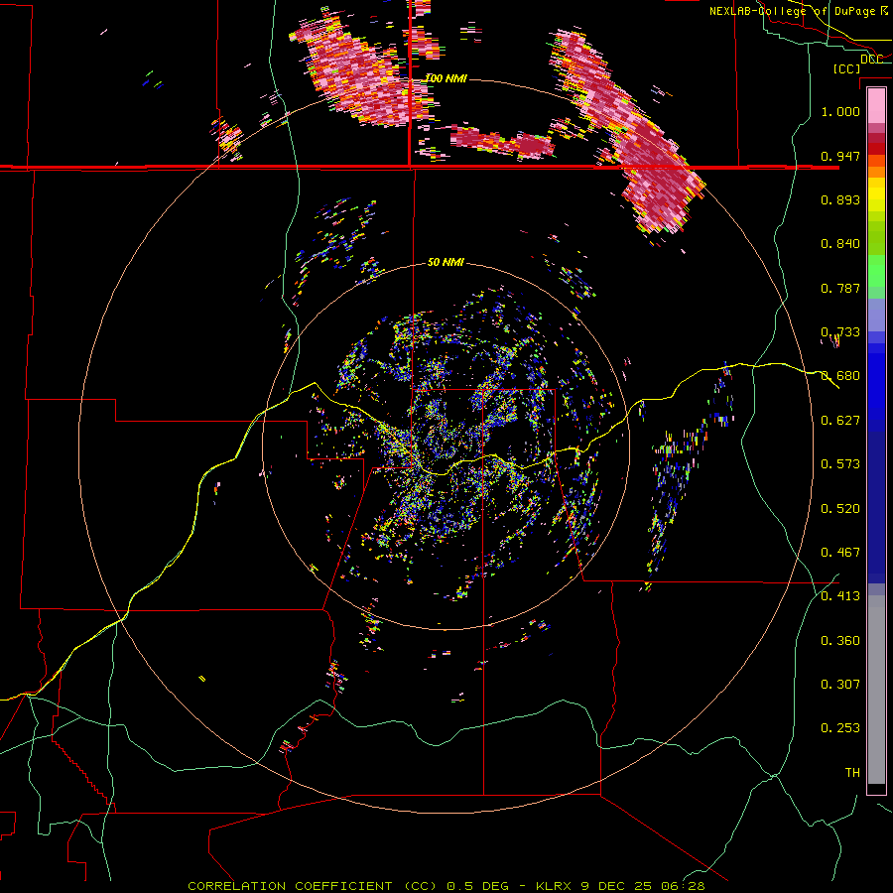Viewport: 893px width, 893px height.
Task: Click the 100 NMI range ring label
Action: pos(446,78)
